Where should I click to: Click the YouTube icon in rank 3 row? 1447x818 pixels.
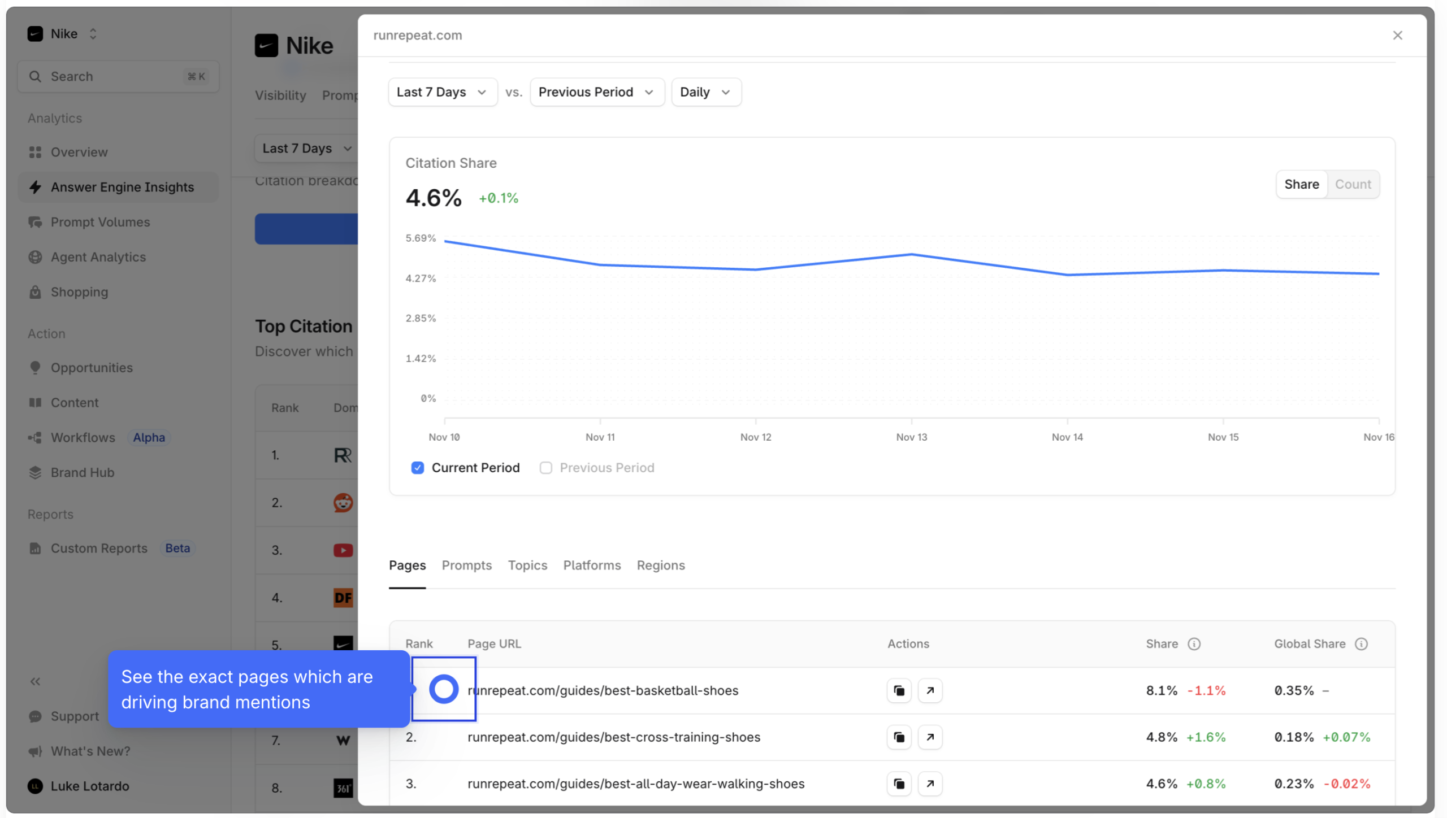[x=343, y=550]
